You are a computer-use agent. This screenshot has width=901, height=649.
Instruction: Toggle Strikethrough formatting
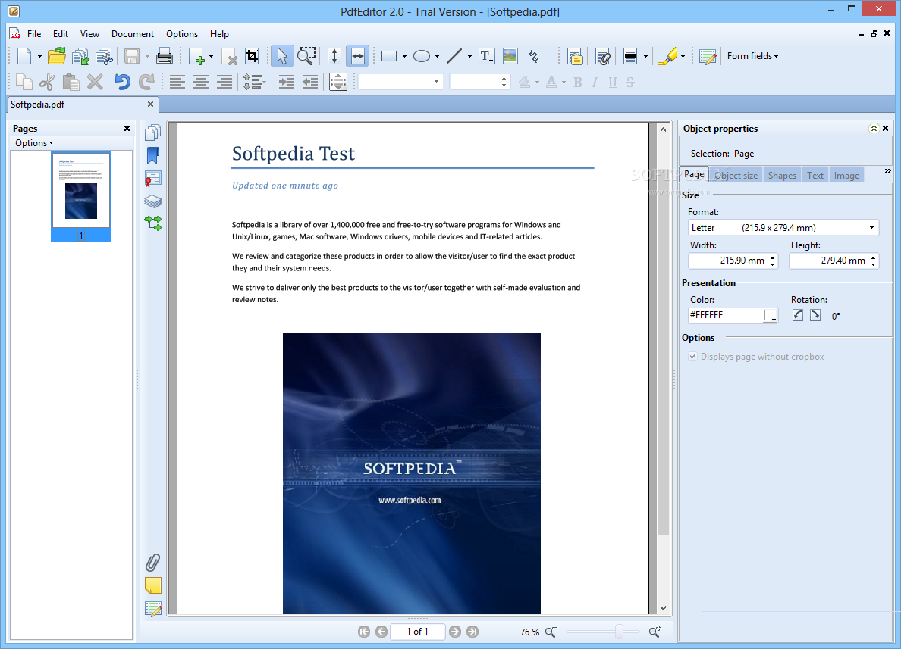click(x=630, y=83)
